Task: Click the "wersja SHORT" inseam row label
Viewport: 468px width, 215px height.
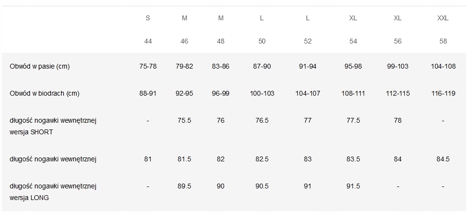Action: click(x=31, y=131)
